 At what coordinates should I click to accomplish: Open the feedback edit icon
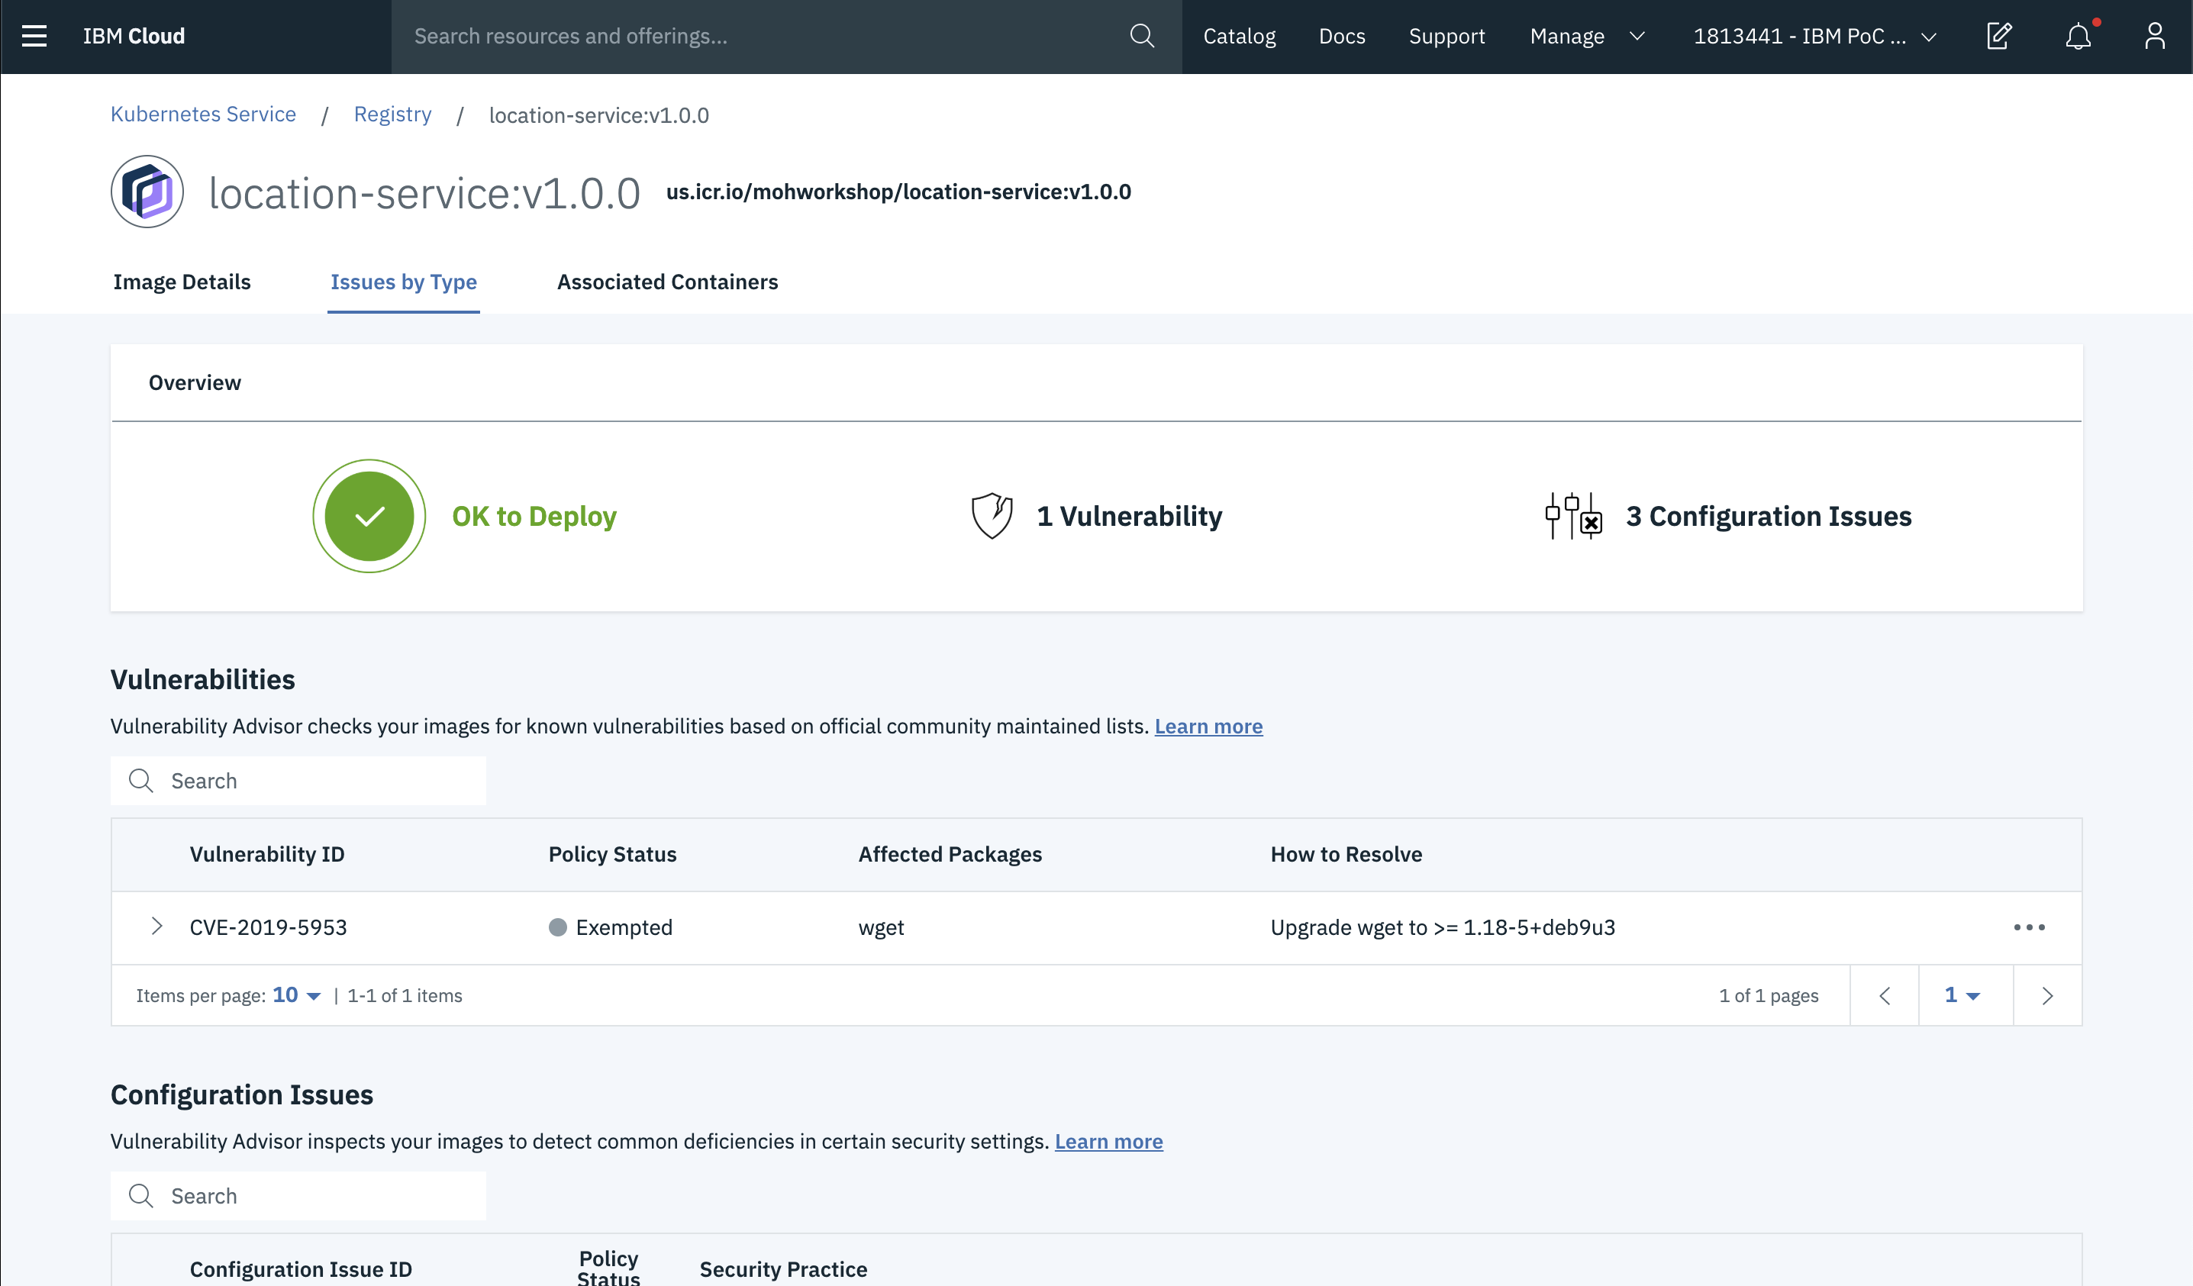pos(2000,36)
